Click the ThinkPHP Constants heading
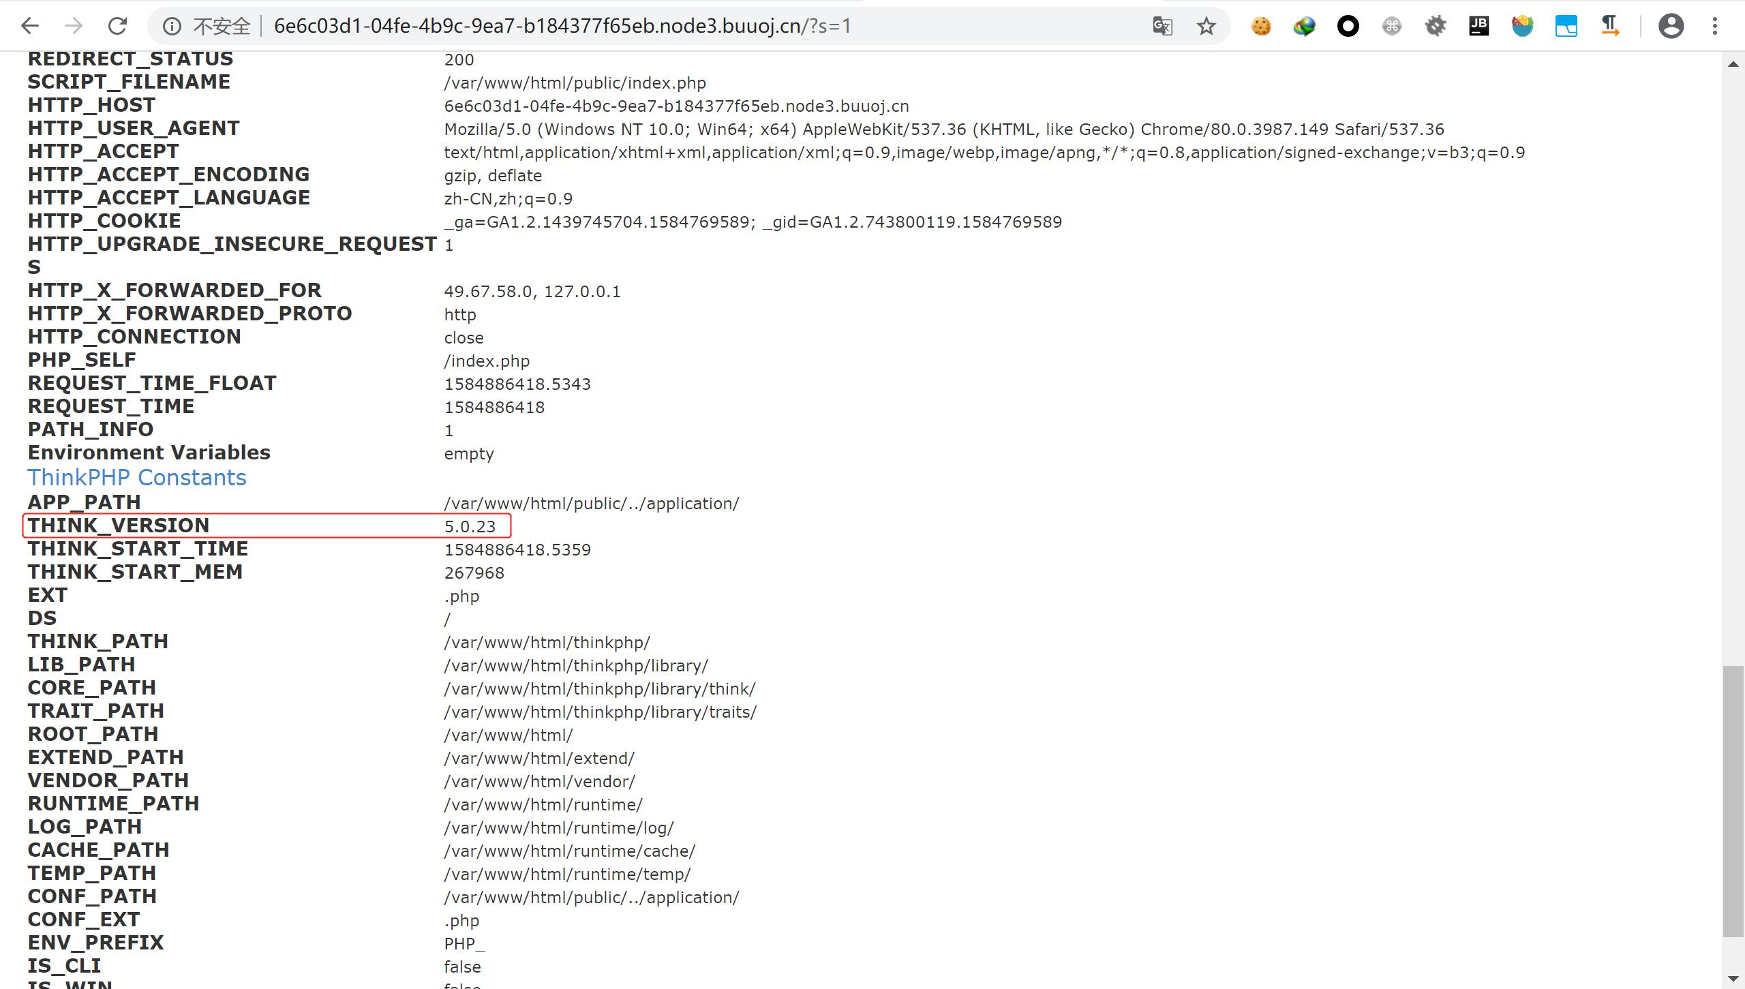The image size is (1745, 989). [137, 478]
